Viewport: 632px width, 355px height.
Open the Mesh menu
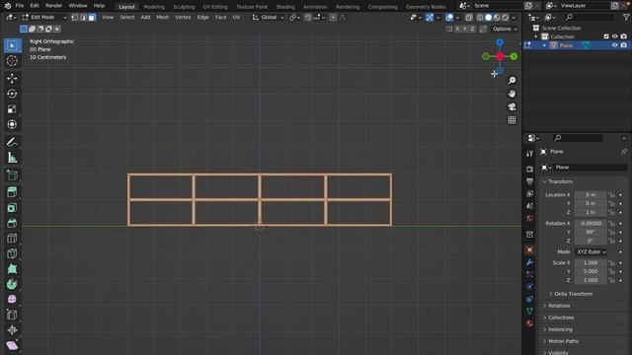point(162,18)
